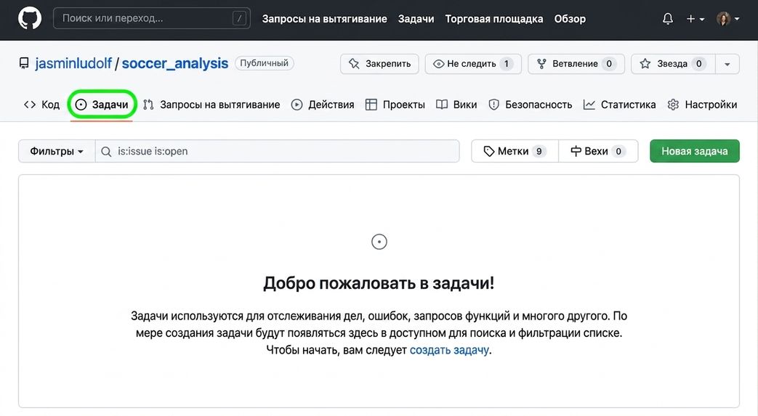
Task: Click the Ветвление fork button
Action: click(x=576, y=64)
